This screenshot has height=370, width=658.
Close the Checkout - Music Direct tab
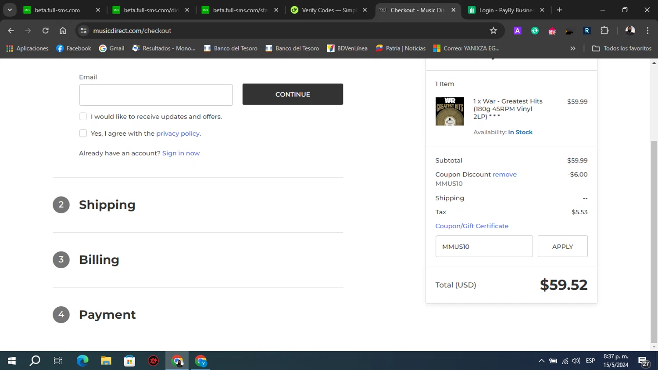coord(454,10)
